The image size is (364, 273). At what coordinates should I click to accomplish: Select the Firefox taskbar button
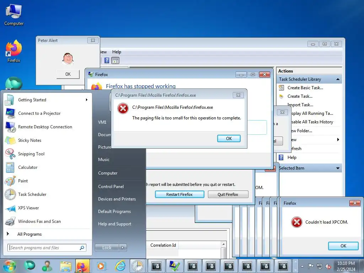click(82, 266)
